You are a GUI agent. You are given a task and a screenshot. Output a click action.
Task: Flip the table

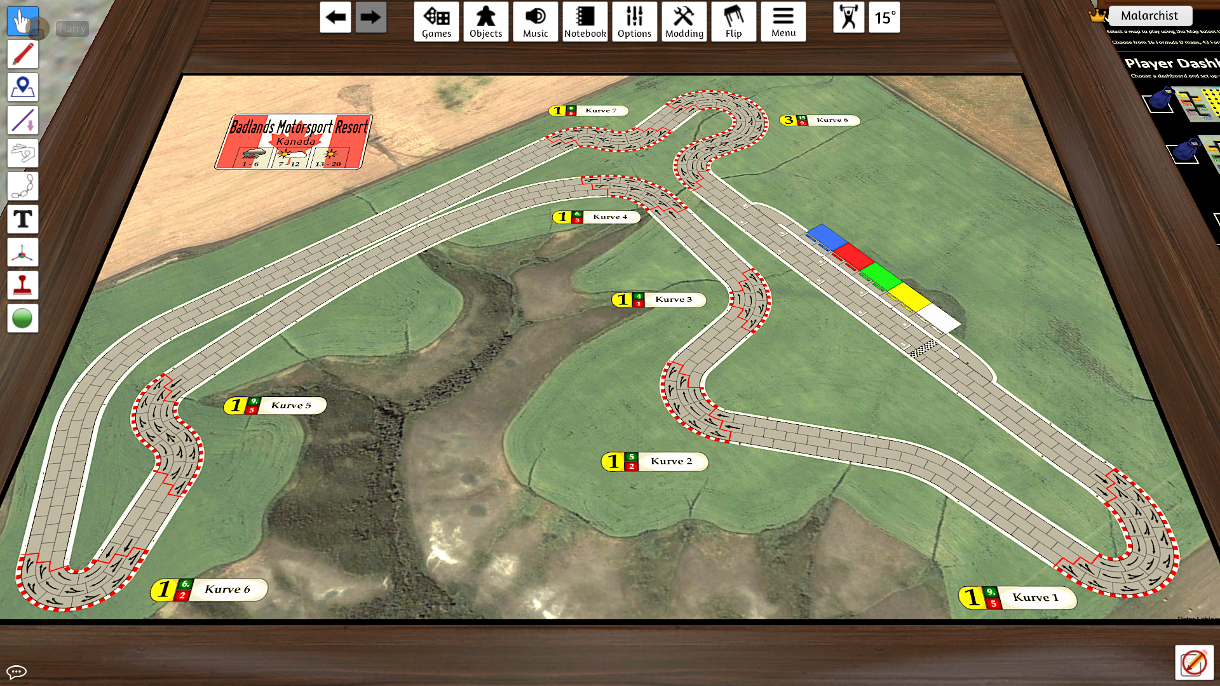click(734, 22)
